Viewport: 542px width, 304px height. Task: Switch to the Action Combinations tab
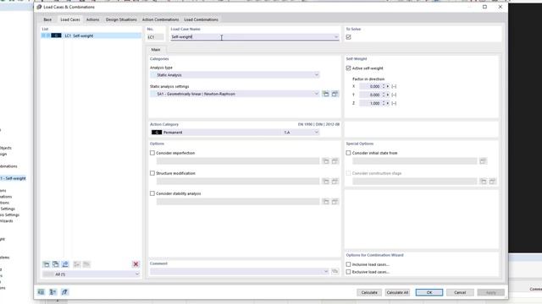161,19
